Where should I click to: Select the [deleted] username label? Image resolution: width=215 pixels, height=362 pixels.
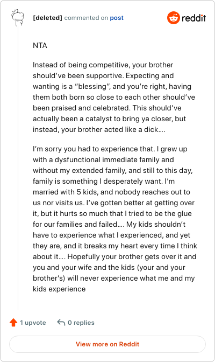[x=47, y=18]
